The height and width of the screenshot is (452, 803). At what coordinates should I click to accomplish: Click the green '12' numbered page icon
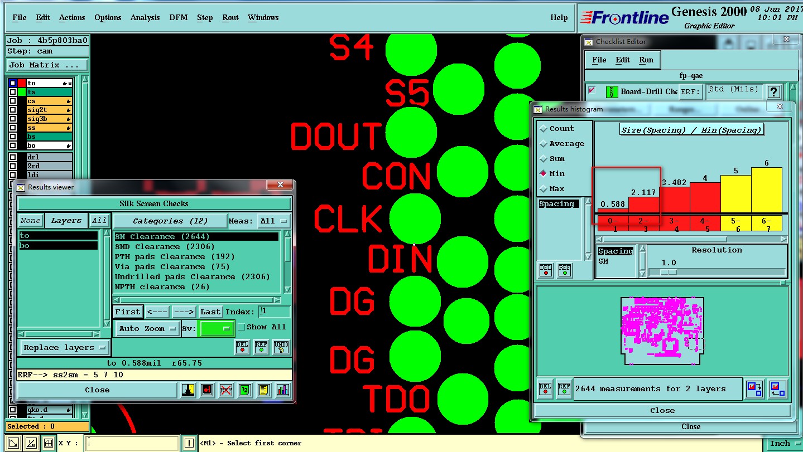pyautogui.click(x=244, y=390)
